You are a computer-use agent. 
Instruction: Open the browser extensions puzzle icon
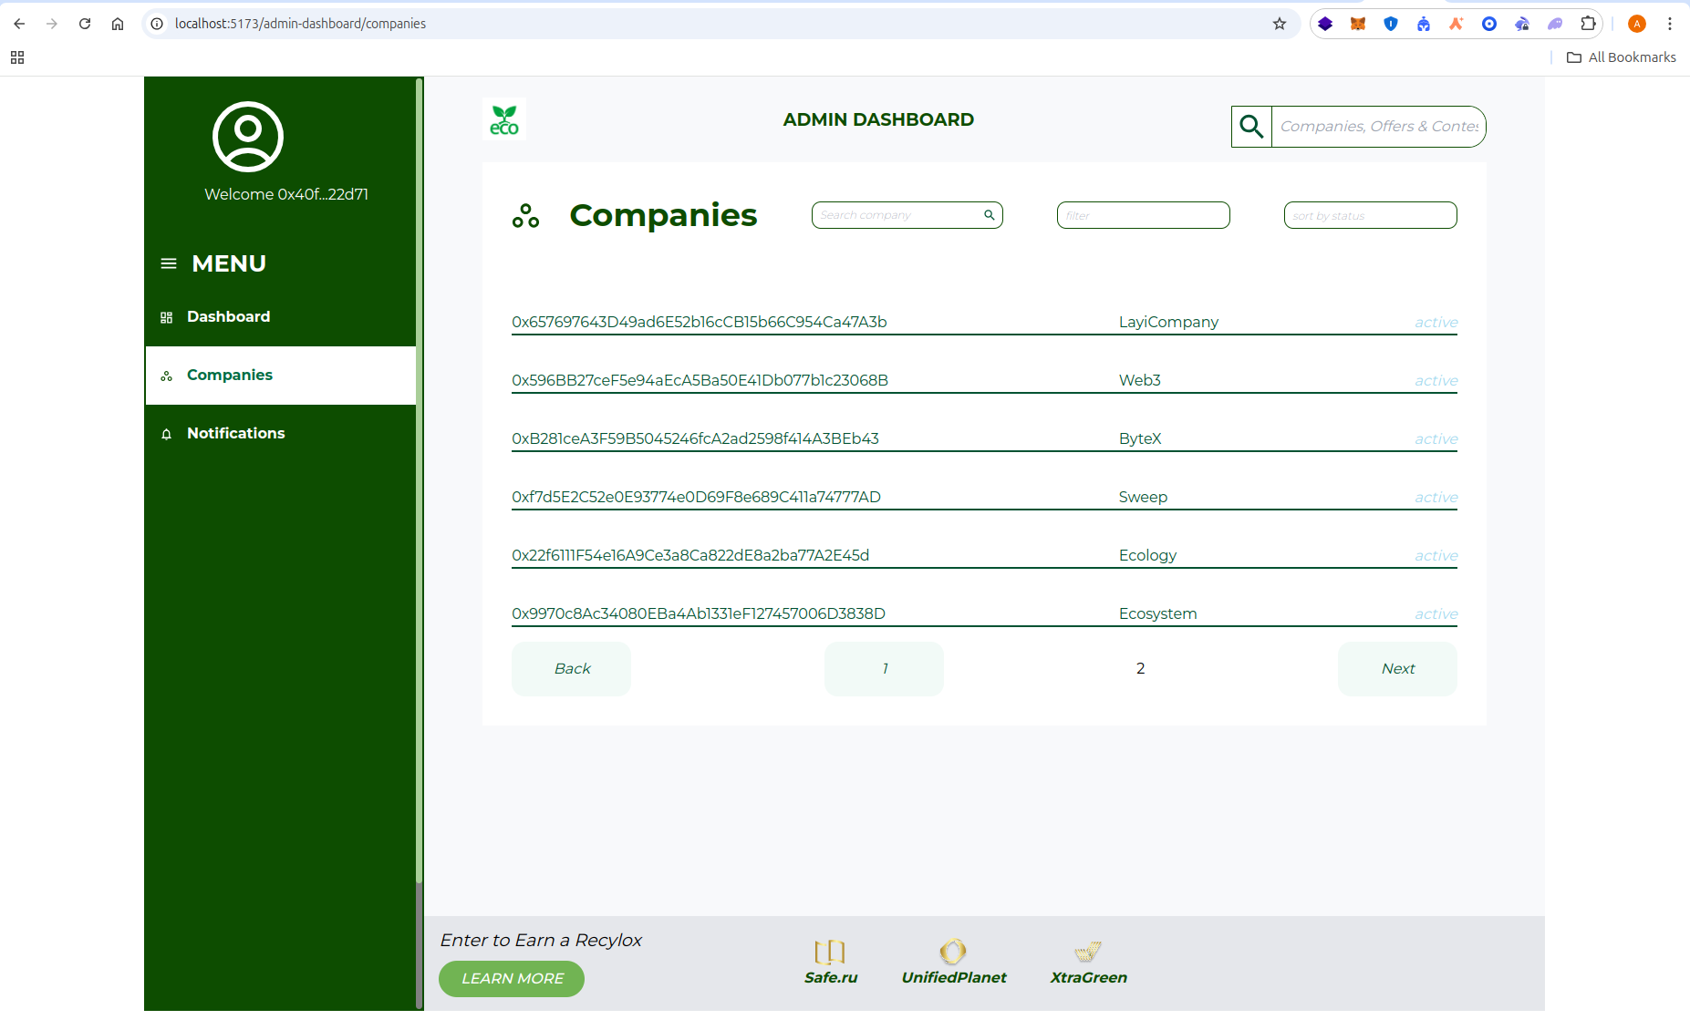[1588, 24]
